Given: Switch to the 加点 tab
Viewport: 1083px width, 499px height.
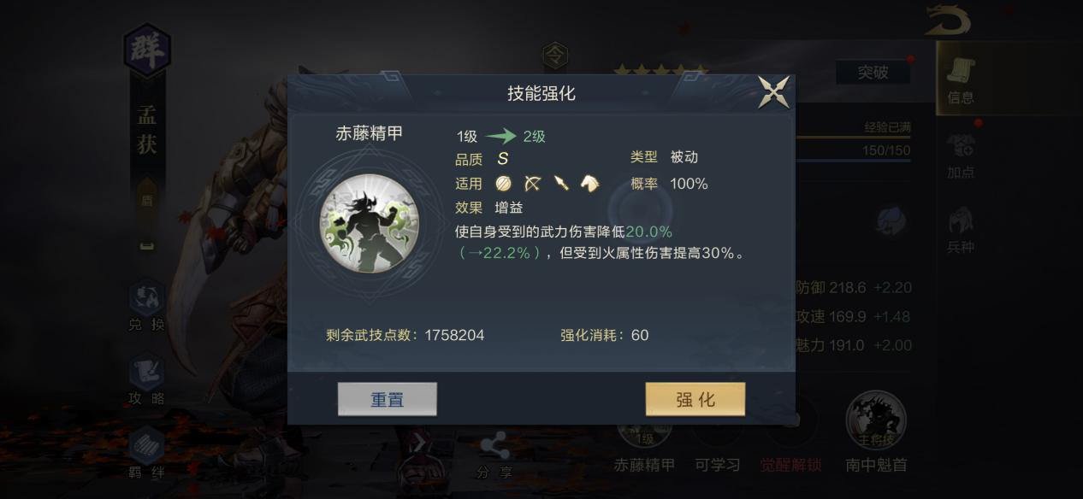Looking at the screenshot, I should click(961, 156).
